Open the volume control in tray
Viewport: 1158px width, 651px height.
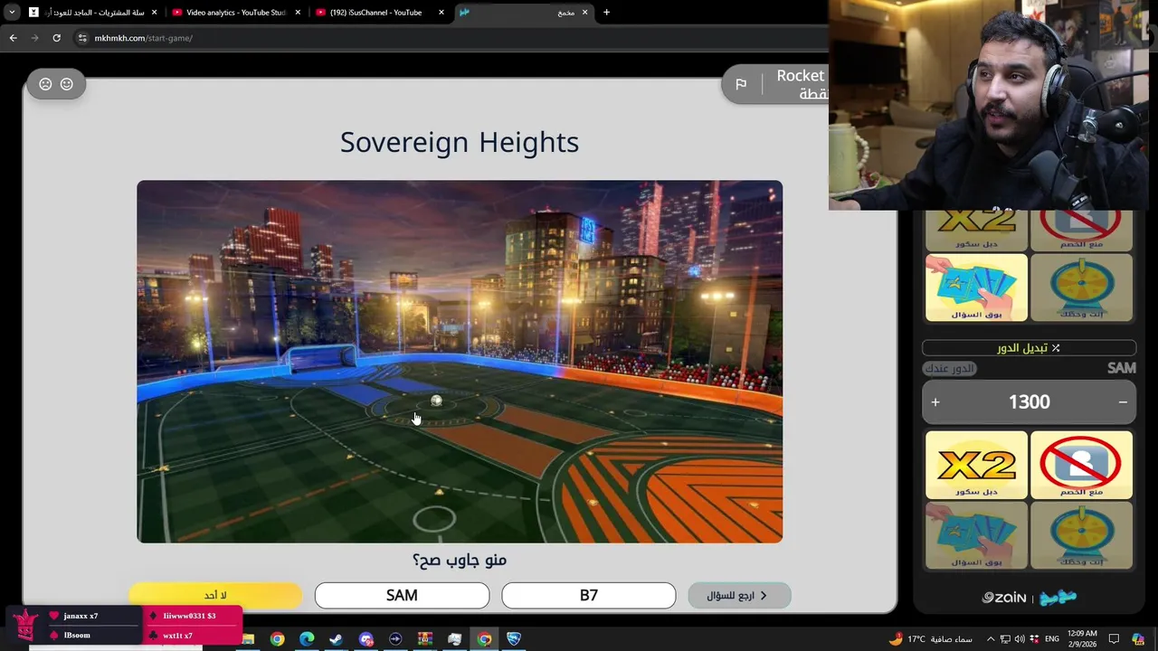(1020, 639)
